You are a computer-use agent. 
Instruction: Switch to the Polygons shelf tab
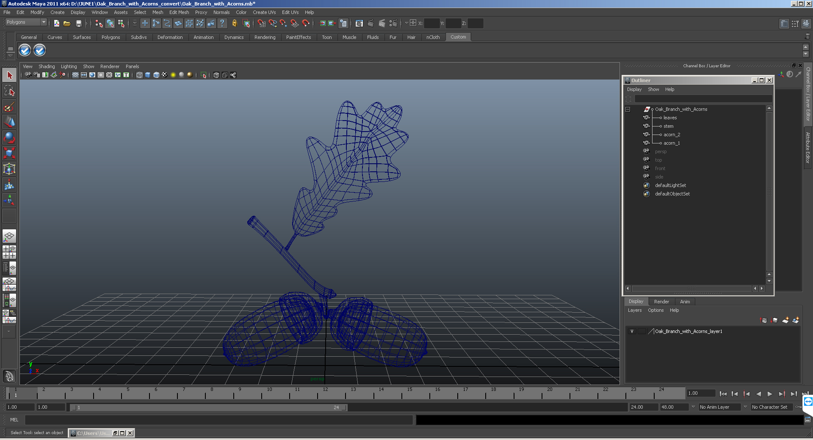(111, 37)
